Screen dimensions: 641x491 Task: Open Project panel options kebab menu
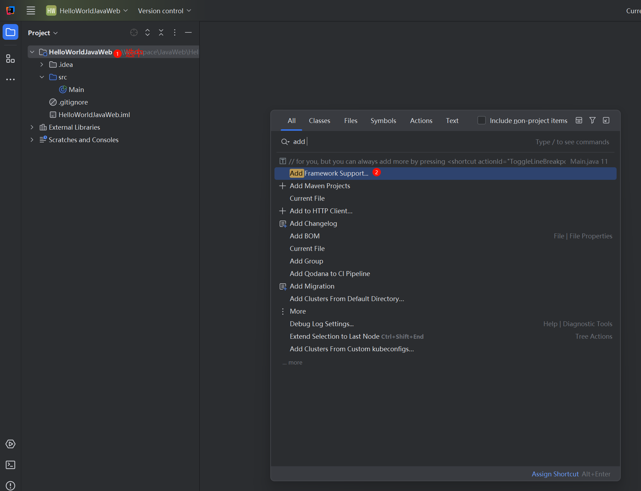pyautogui.click(x=175, y=32)
